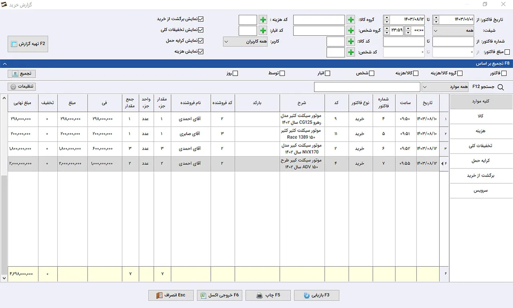Click the شماره فاکتور از input field
The height and width of the screenshot is (308, 513).
[453, 41]
